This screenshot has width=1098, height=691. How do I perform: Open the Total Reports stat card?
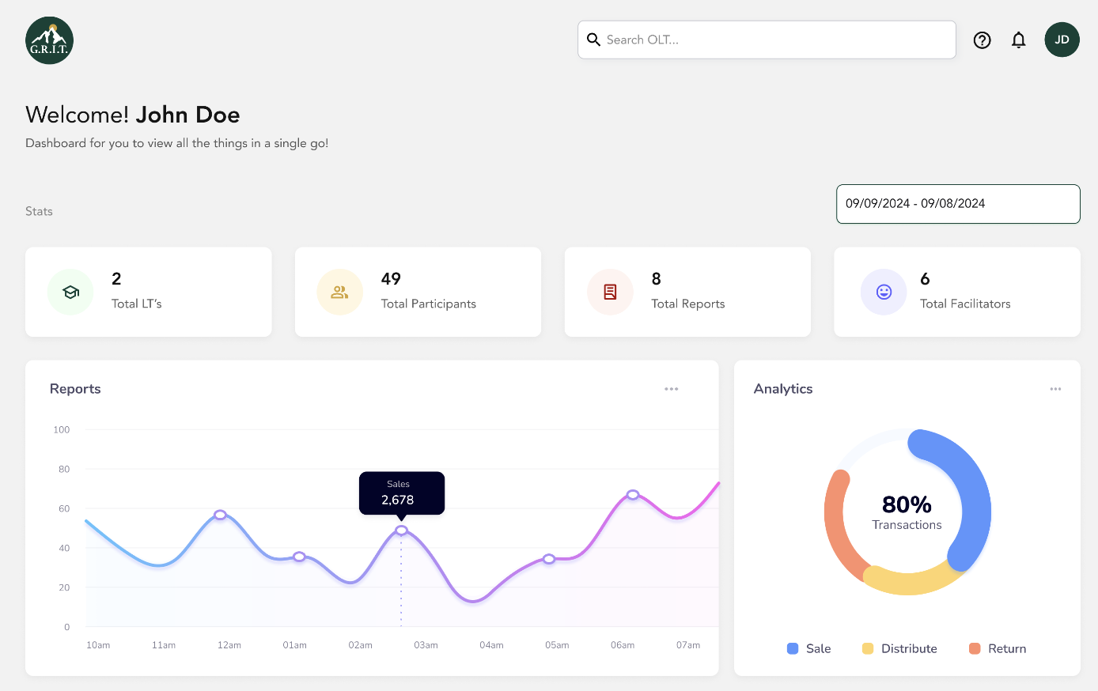pos(687,292)
